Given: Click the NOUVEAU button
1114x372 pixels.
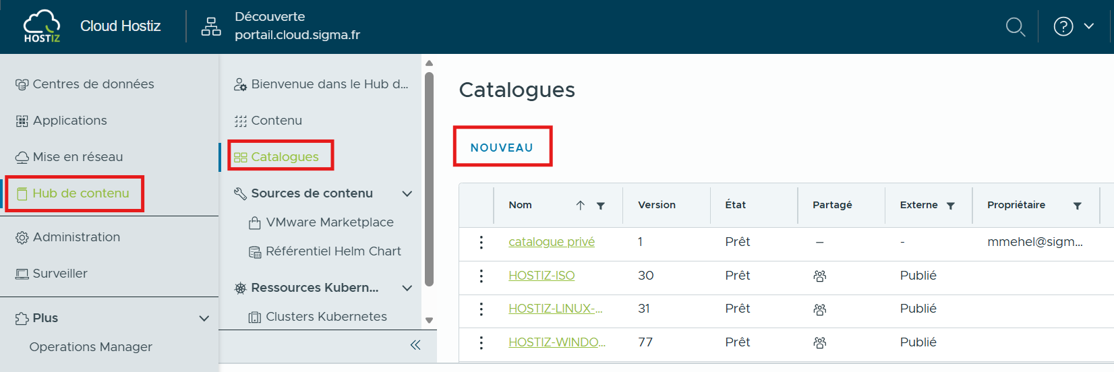Looking at the screenshot, I should point(502,148).
